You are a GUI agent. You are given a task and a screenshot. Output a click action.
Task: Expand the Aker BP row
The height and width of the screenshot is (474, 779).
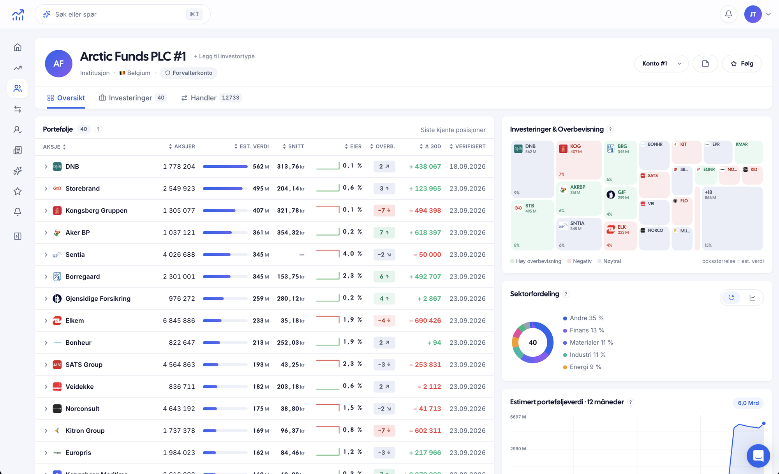[x=46, y=233]
